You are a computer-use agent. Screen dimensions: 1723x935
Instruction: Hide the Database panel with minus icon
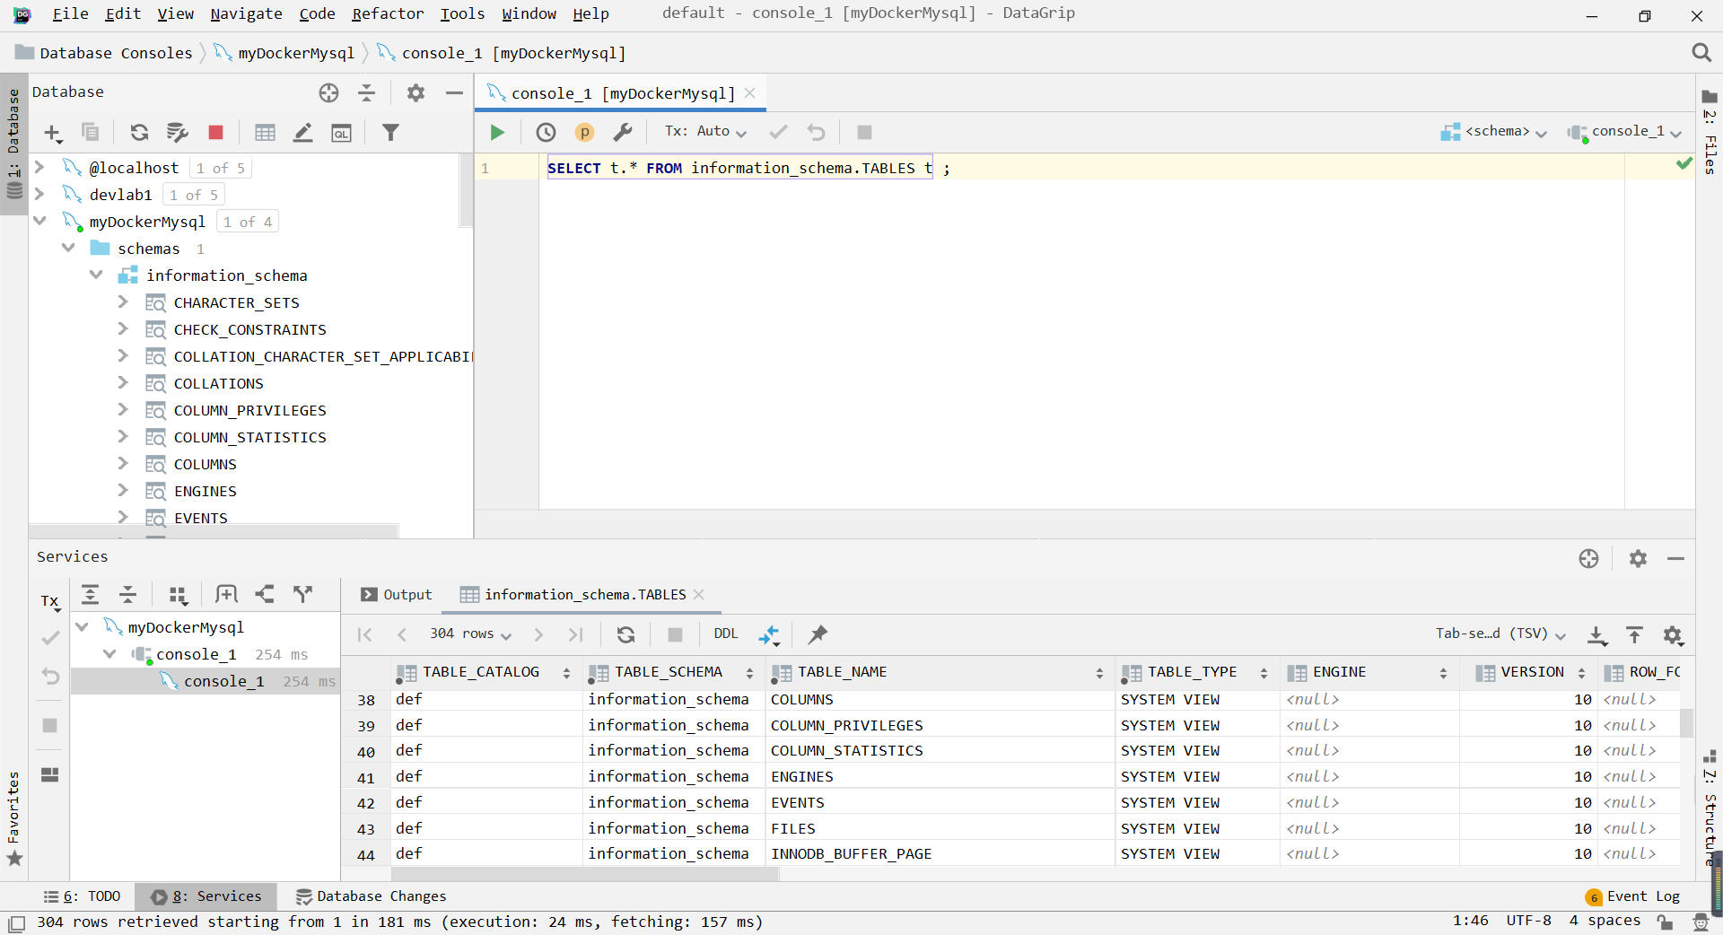tap(454, 92)
